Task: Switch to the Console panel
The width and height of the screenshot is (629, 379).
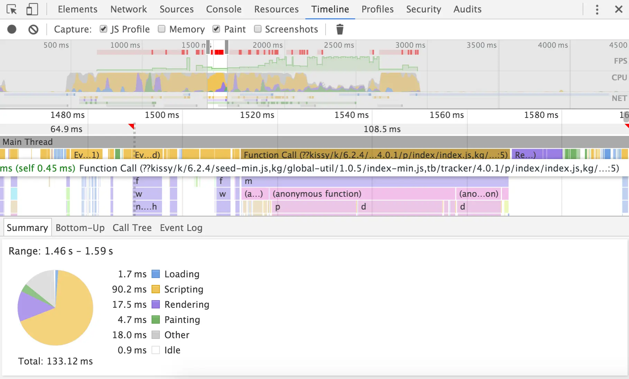Action: pyautogui.click(x=224, y=9)
